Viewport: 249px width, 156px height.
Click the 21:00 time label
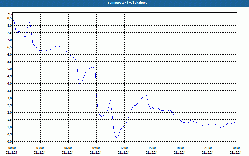tap(209, 148)
